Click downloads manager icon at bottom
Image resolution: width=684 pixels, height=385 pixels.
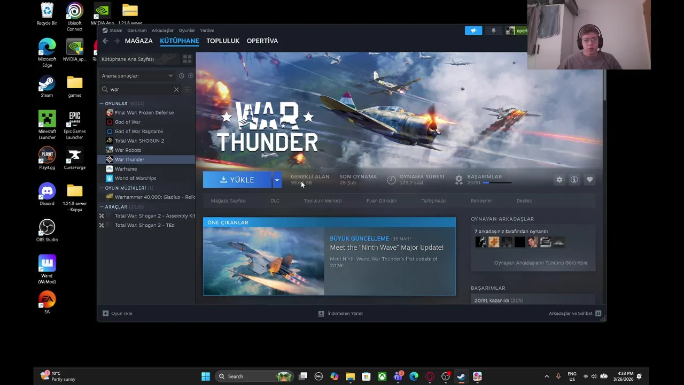[321, 313]
